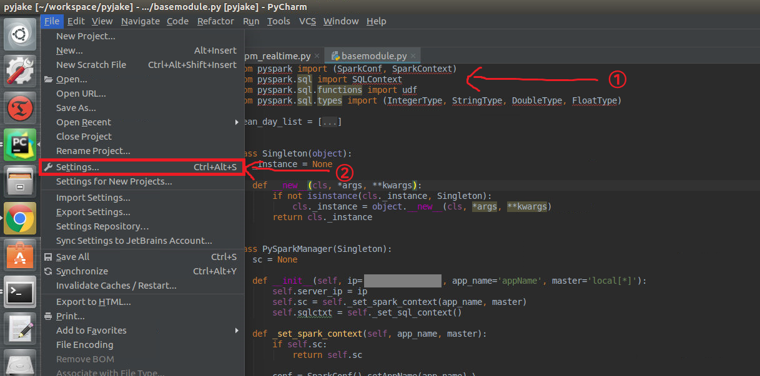
Task: Click the refresh icon beside Synchronize
Action: [49, 271]
